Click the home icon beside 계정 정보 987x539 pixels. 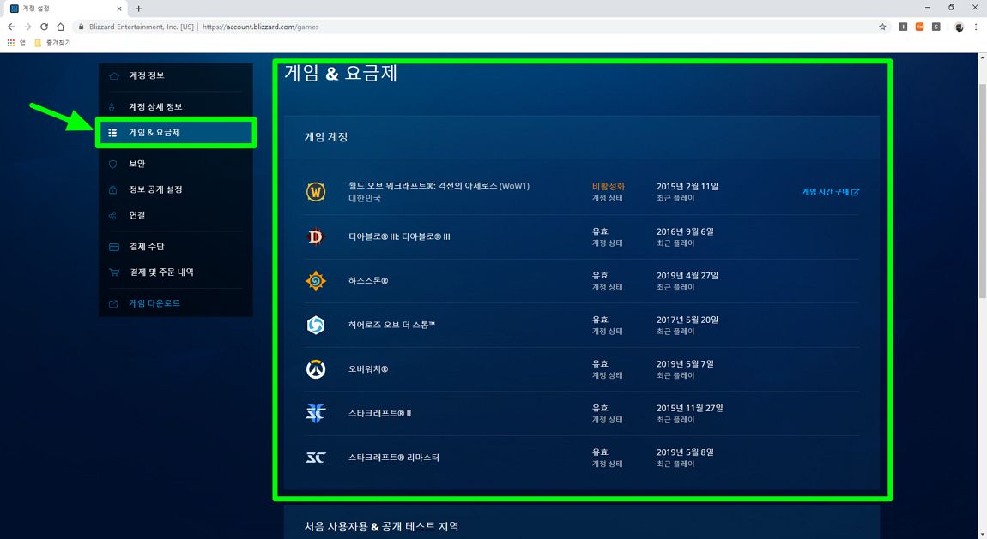114,75
